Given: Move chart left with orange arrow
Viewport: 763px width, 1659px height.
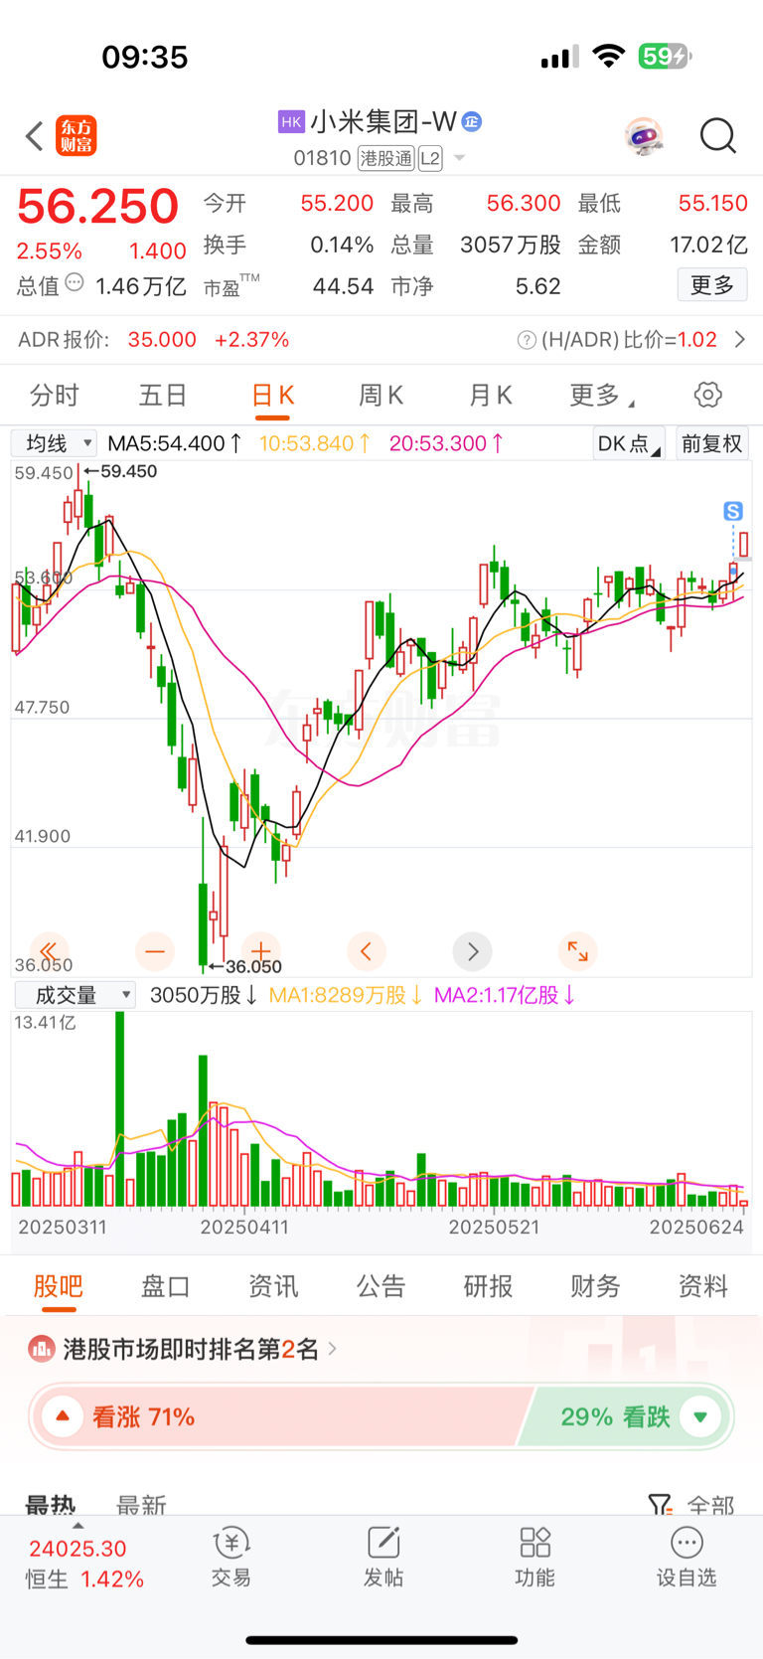Looking at the screenshot, I should point(367,951).
